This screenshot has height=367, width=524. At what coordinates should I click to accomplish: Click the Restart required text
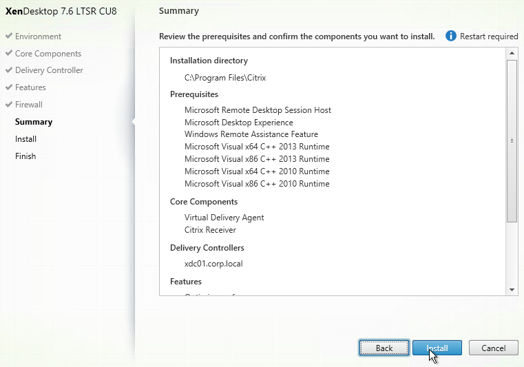(489, 36)
